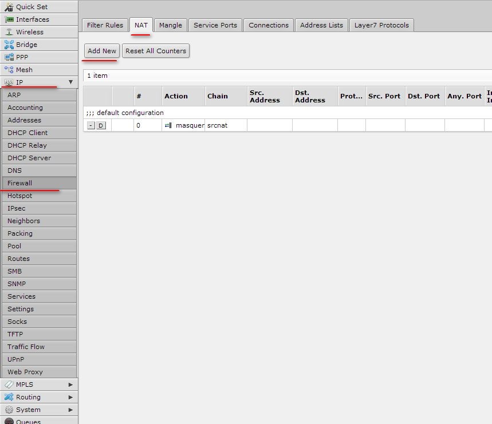Open the Quick Set icon
The image size is (492, 424).
(9, 7)
